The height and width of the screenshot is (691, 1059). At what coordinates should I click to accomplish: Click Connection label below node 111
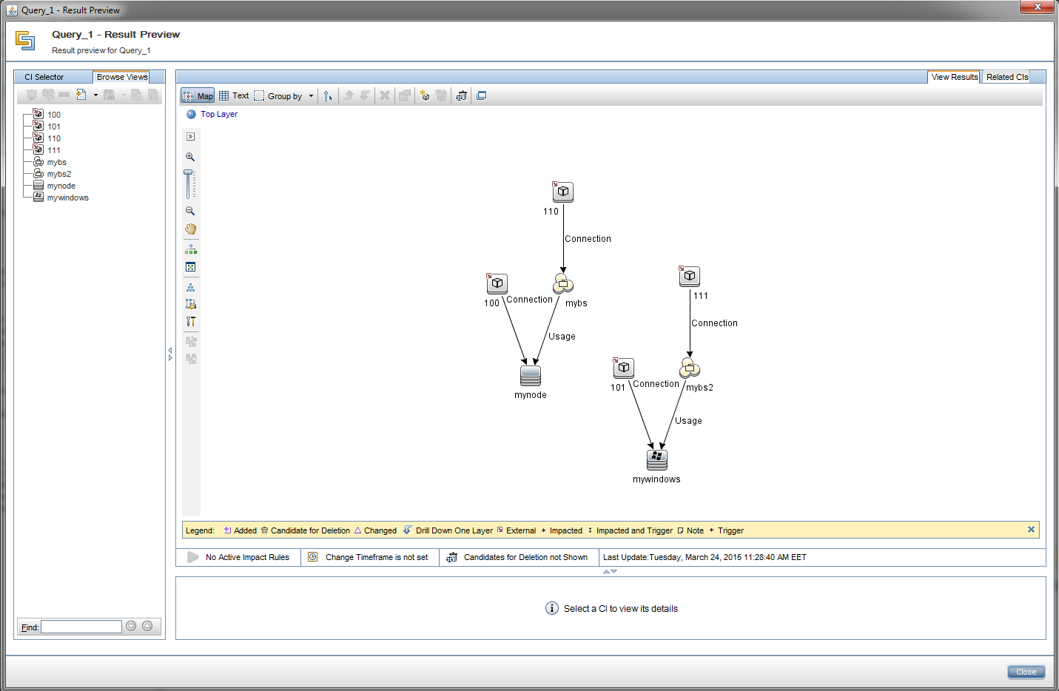[715, 323]
